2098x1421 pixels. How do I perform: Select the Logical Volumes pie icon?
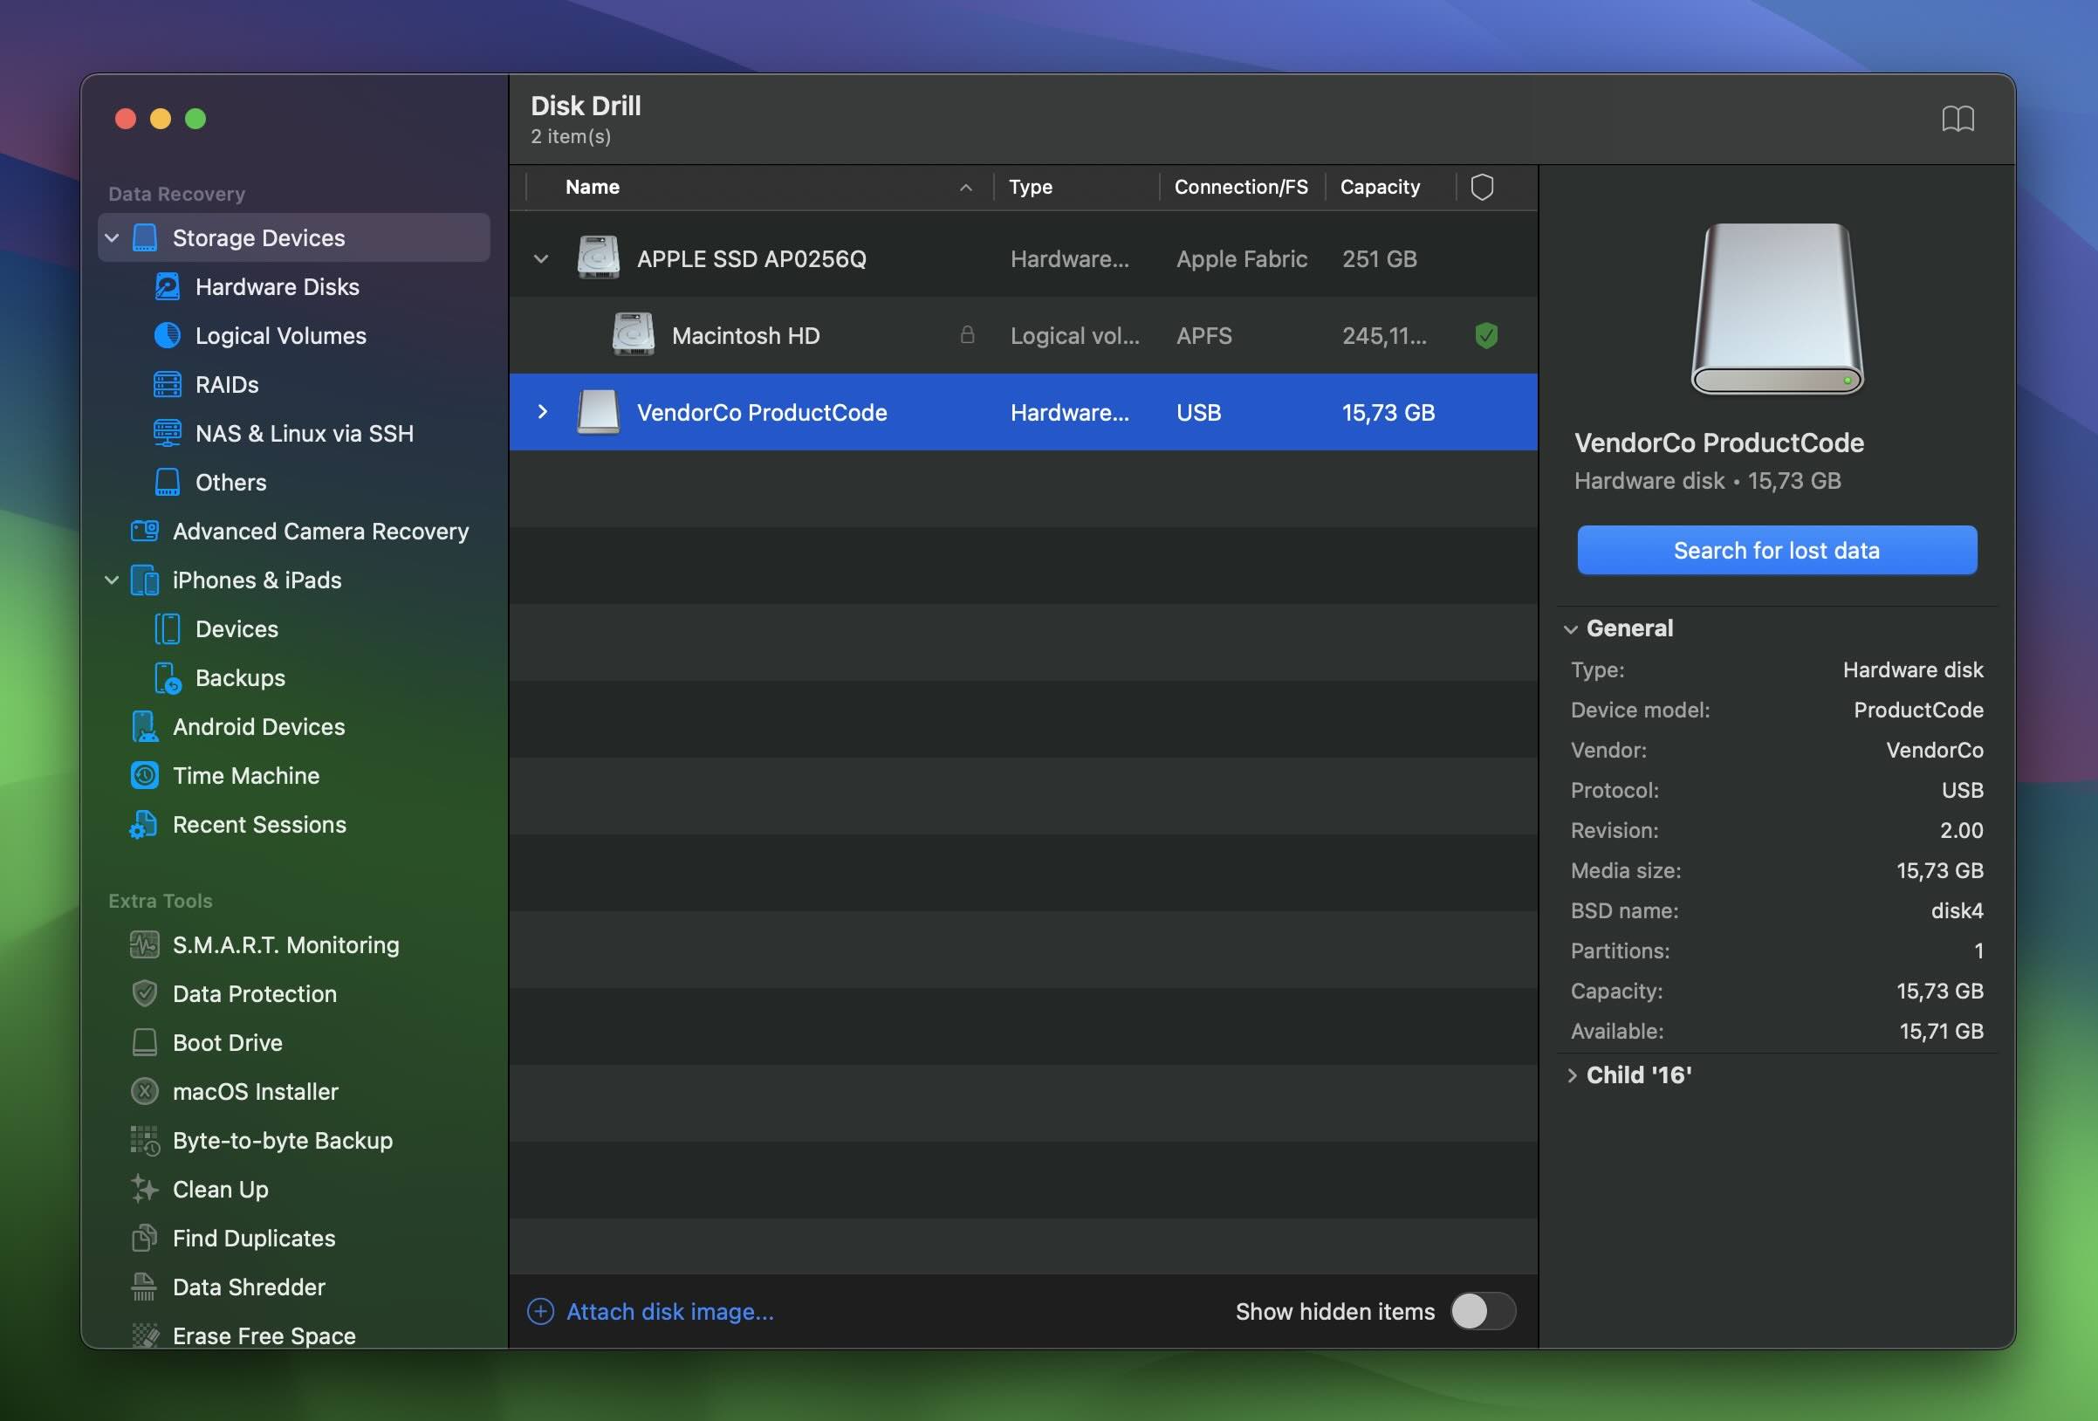[167, 335]
